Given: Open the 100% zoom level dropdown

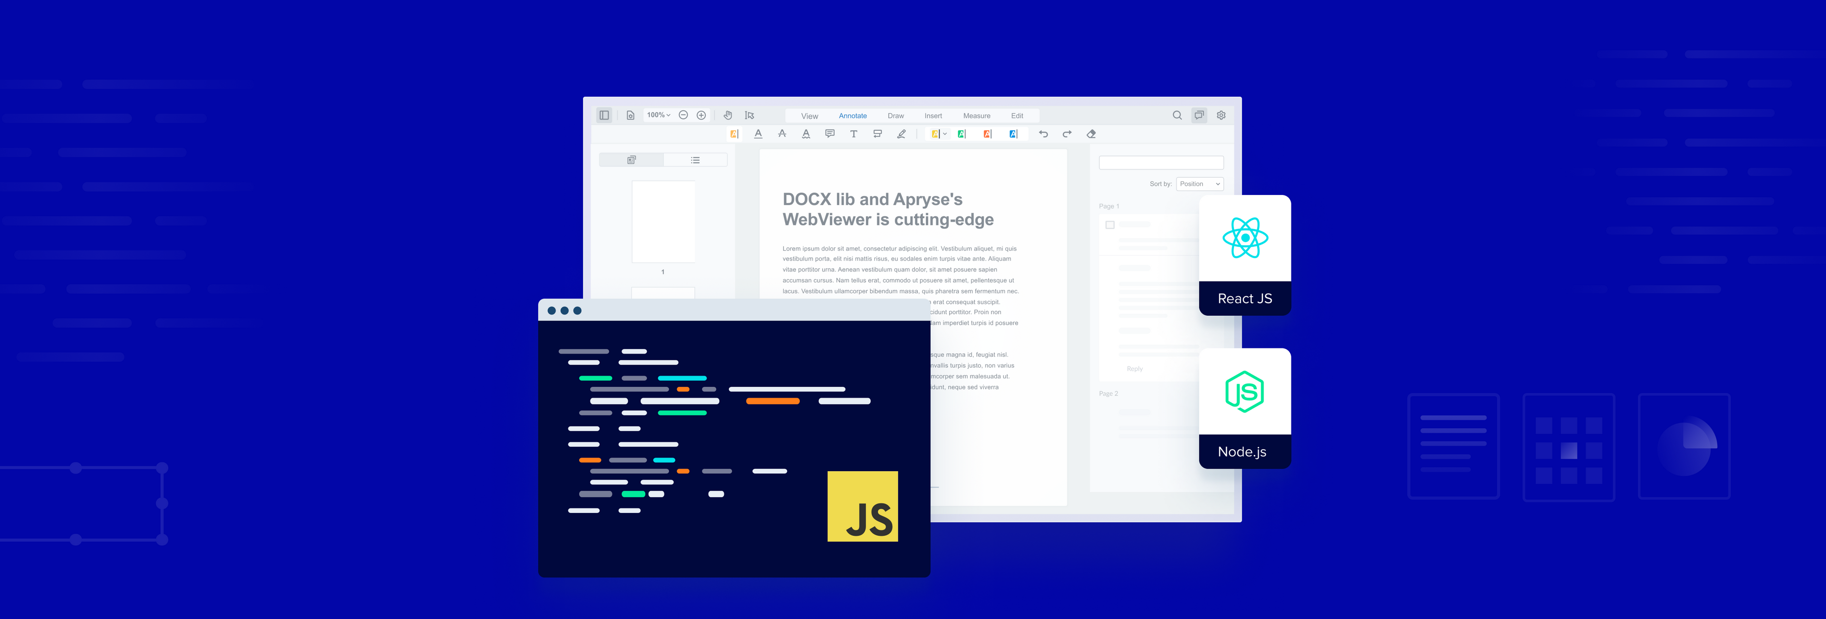Looking at the screenshot, I should coord(659,115).
